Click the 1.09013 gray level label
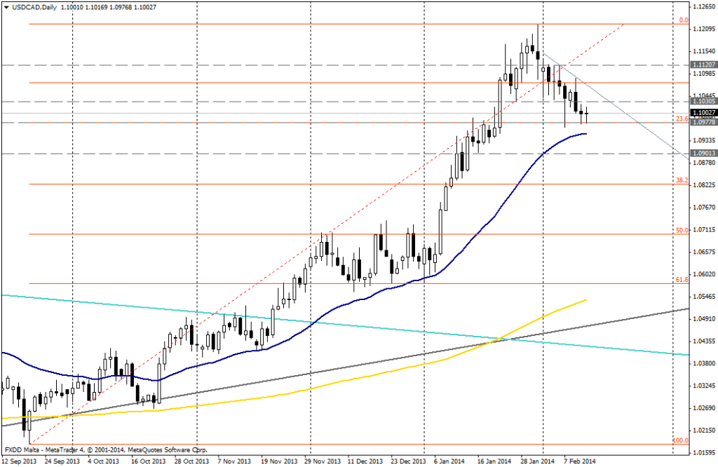This screenshot has height=467, width=718. click(x=703, y=153)
